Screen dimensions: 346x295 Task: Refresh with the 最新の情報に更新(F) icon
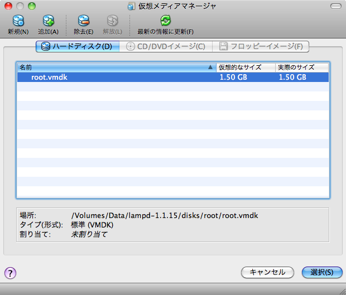coord(166,21)
